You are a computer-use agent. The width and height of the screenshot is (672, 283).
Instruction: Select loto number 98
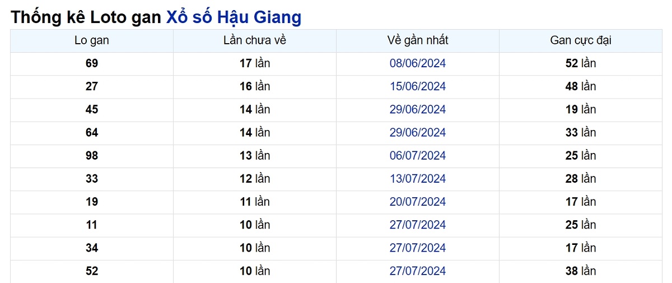click(92, 155)
